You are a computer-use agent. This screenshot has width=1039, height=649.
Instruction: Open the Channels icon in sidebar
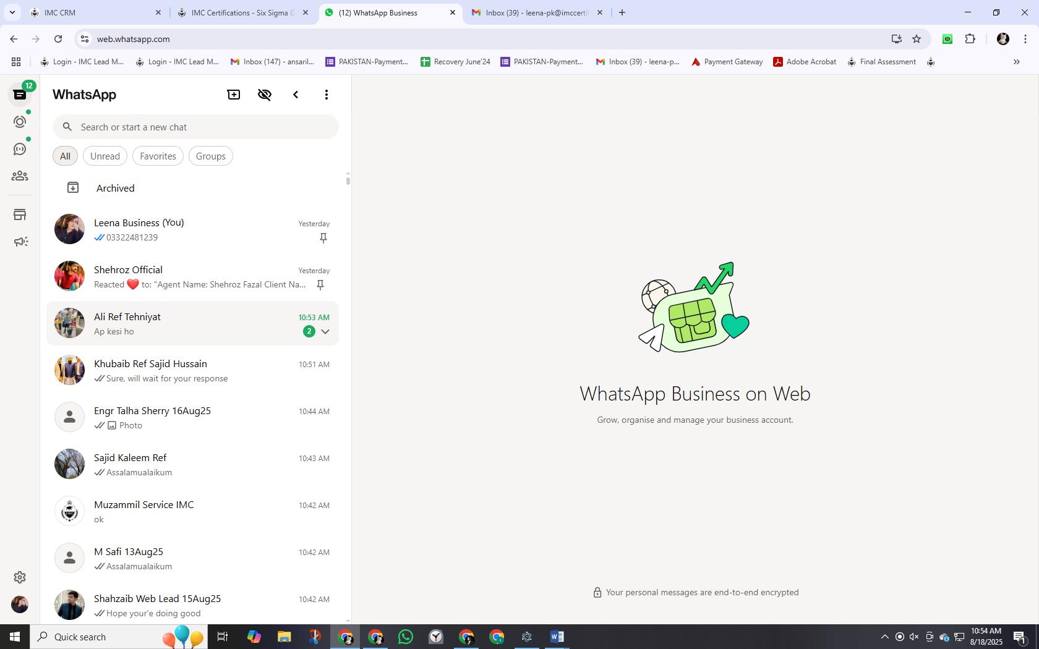[x=20, y=149]
